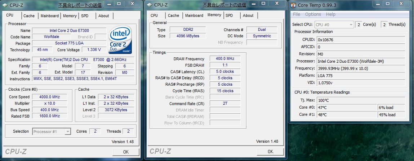Click the Level 2 cache value 3072 KBytes
The height and width of the screenshot is (161, 414).
[116, 110]
